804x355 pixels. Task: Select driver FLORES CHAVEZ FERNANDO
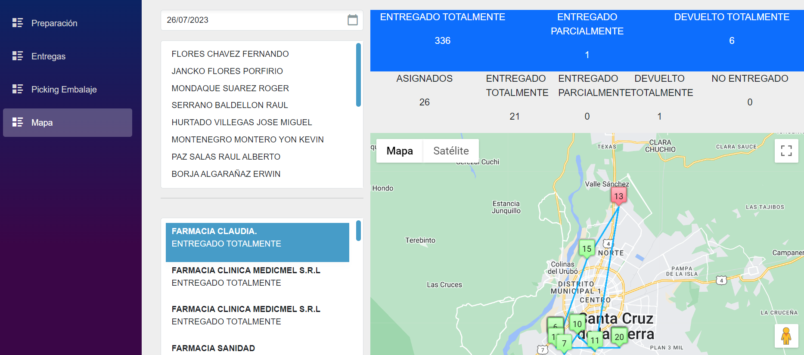tap(230, 54)
